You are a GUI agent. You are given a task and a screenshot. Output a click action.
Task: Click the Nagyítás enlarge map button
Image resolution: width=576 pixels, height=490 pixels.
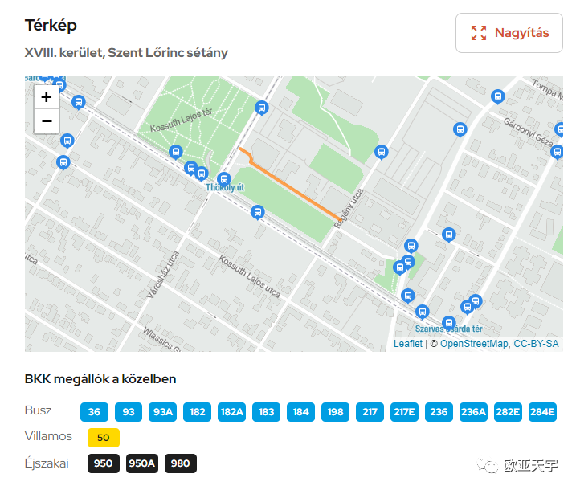[x=509, y=33]
